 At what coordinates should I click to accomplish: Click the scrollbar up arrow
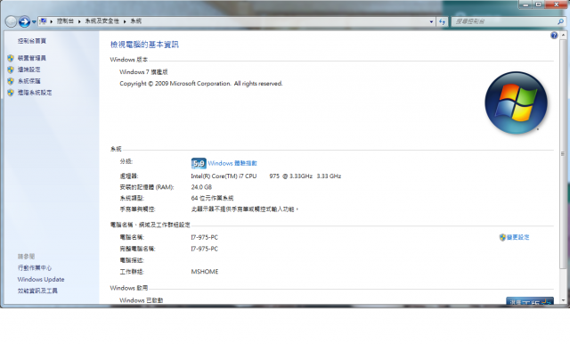click(563, 36)
